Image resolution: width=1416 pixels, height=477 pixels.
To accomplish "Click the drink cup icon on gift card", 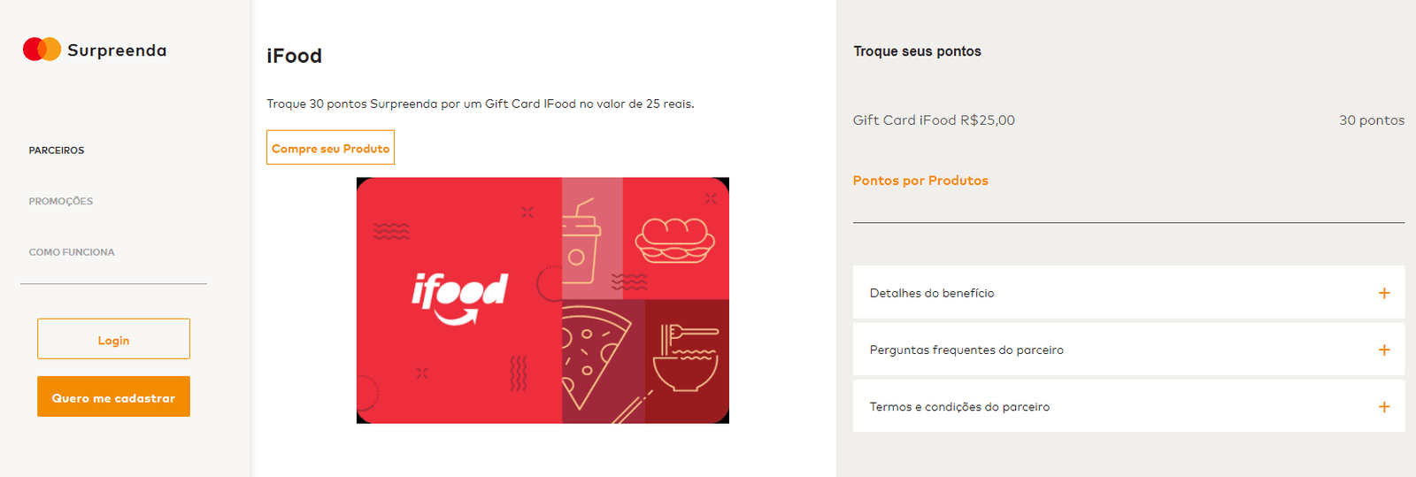I will tap(581, 242).
